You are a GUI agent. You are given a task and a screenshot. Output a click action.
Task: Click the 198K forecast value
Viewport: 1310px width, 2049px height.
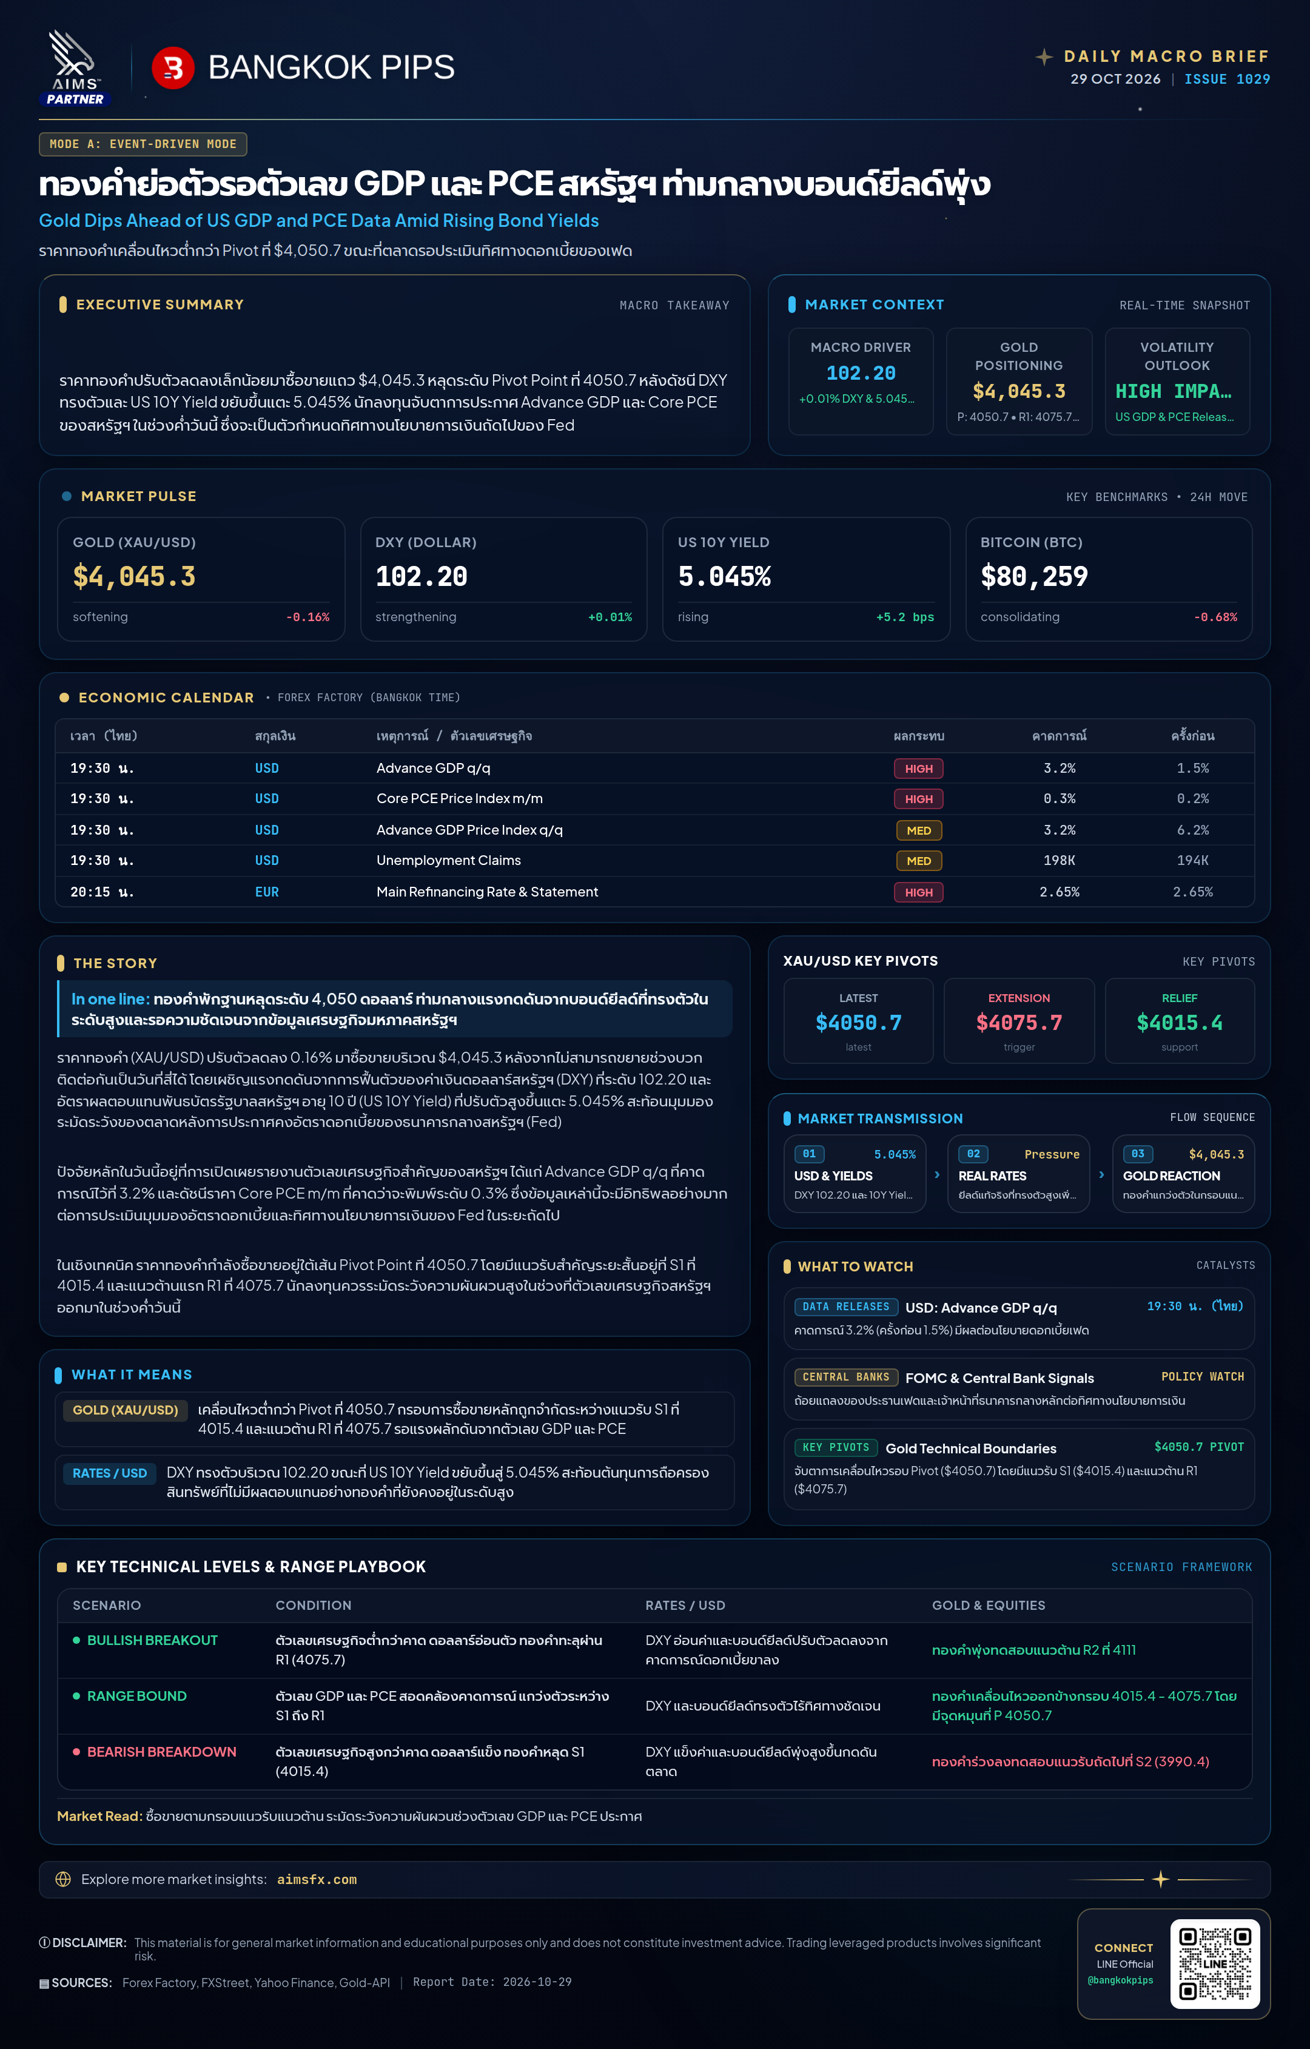[x=1059, y=860]
